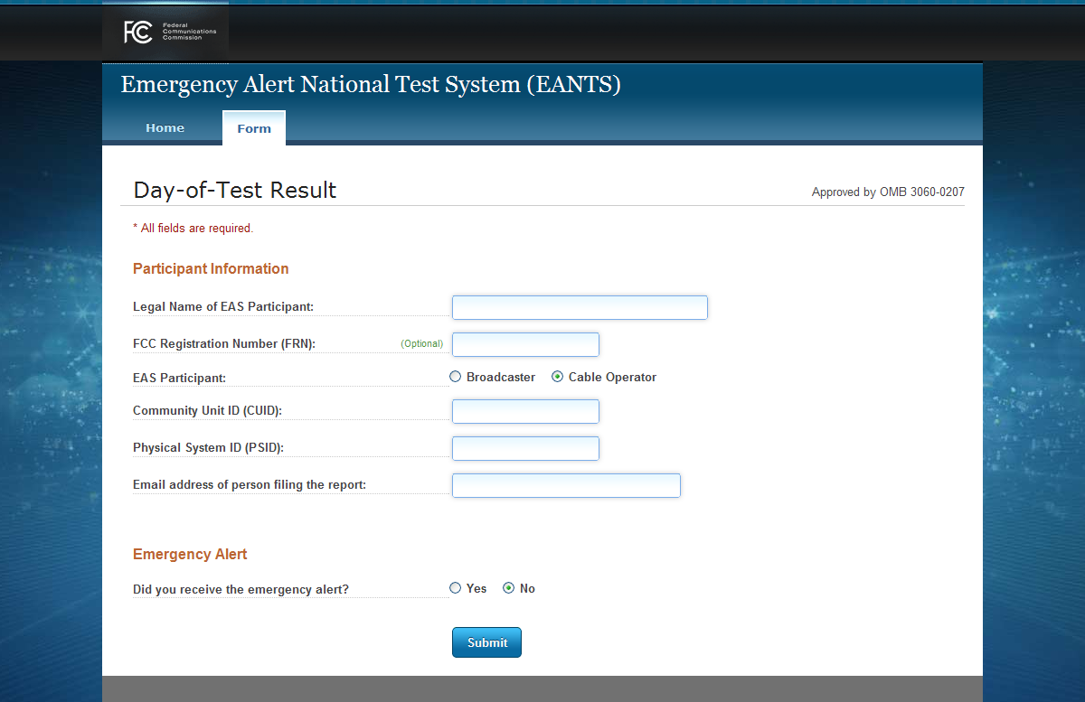This screenshot has height=702, width=1085.
Task: Click the Submit button
Action: [486, 642]
